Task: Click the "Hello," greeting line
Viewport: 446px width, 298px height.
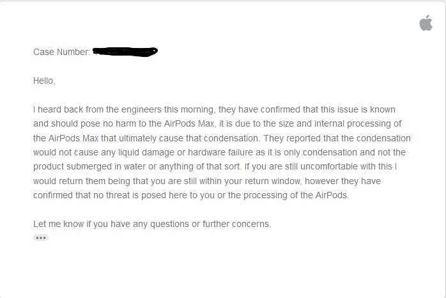Action: click(44, 81)
